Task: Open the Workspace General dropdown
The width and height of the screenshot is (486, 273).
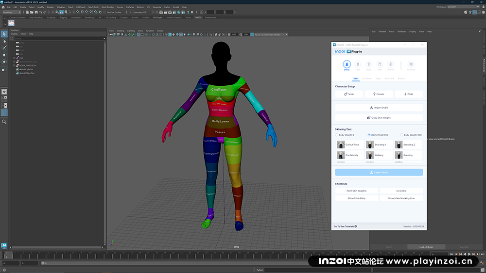Action: pyautogui.click(x=463, y=7)
